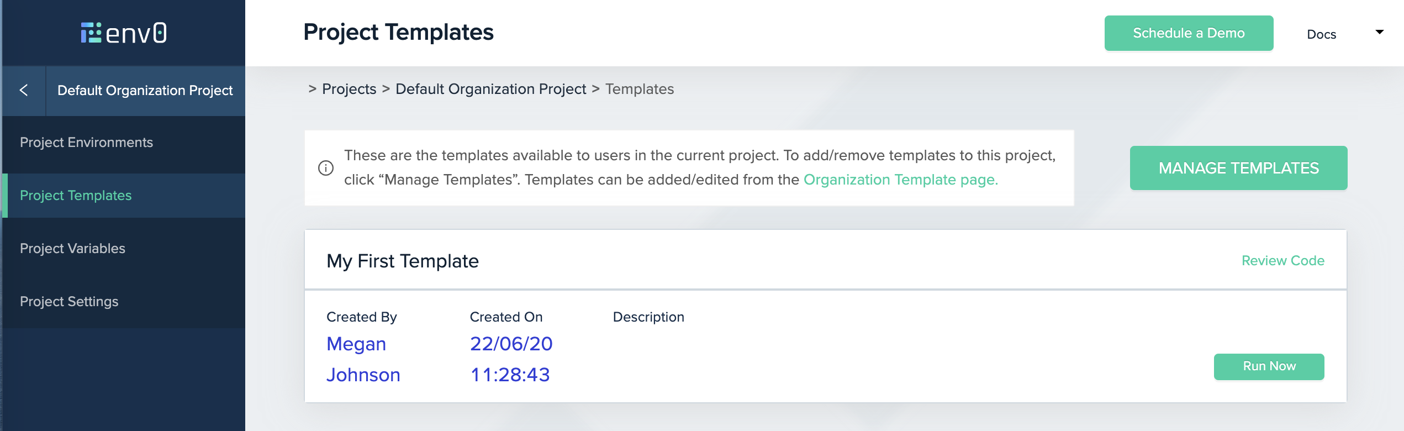Screen dimensions: 1404x431
Task: Click the Templates breadcrumb item
Action: point(639,90)
